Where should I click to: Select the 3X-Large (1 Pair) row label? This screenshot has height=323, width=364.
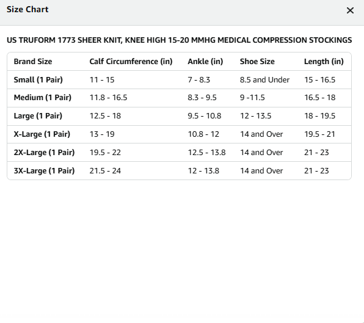44,171
